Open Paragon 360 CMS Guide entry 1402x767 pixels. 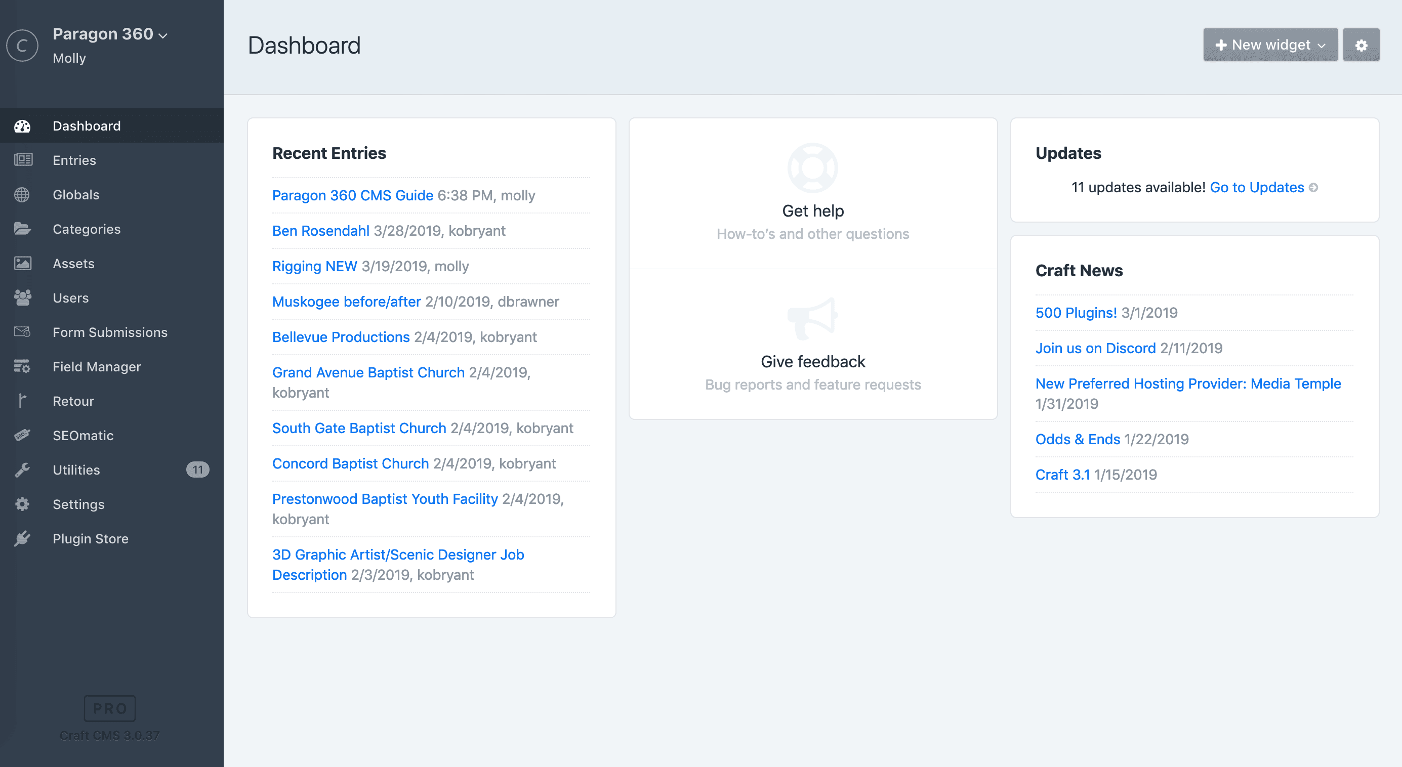(x=353, y=195)
